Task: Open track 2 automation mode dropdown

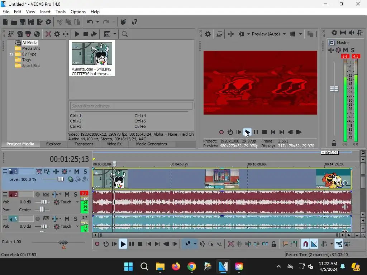Action: pyautogui.click(x=77, y=202)
